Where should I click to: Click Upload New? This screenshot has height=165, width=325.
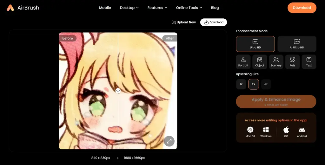click(x=184, y=22)
